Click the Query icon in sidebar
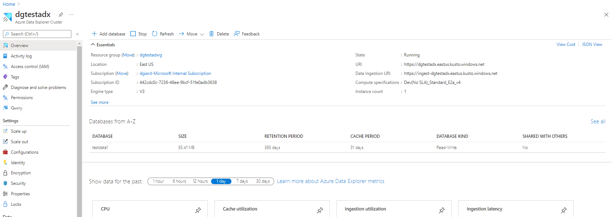Screen dimensions: 612x217 click(x=5, y=108)
